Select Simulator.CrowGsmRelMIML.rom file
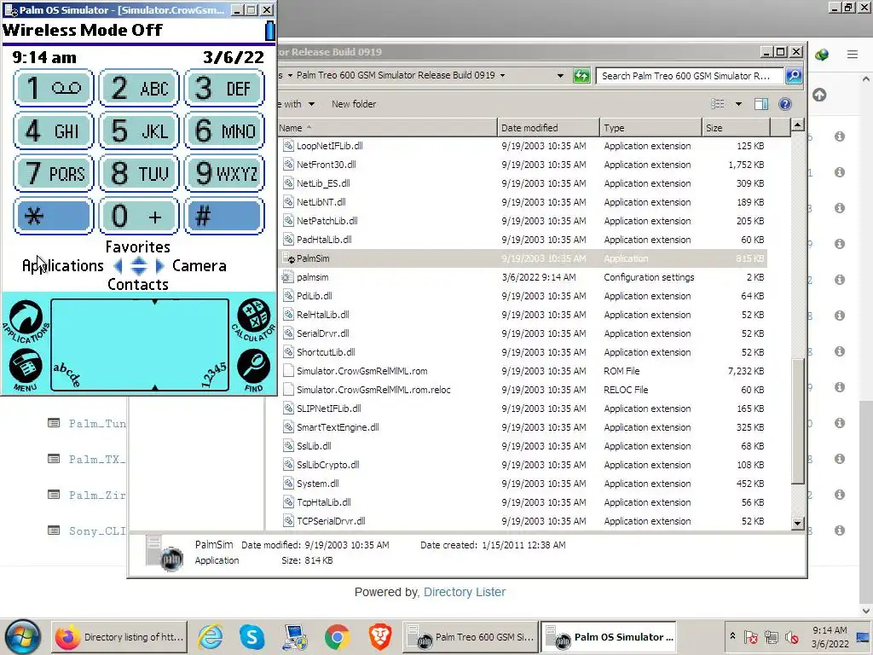This screenshot has height=655, width=873. click(523, 371)
